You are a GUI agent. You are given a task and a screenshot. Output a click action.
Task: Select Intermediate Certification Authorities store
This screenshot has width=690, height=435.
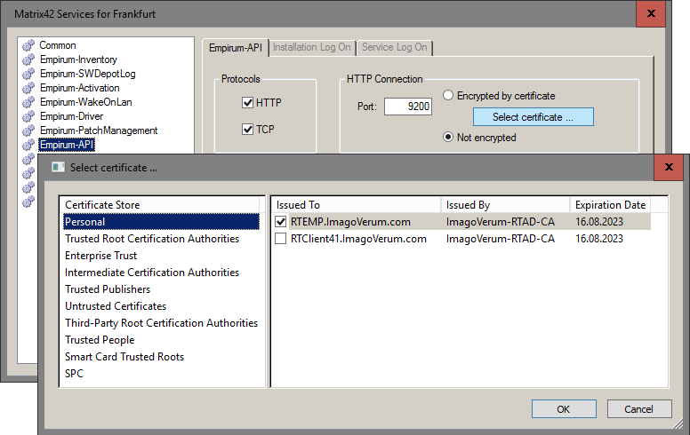click(x=152, y=273)
